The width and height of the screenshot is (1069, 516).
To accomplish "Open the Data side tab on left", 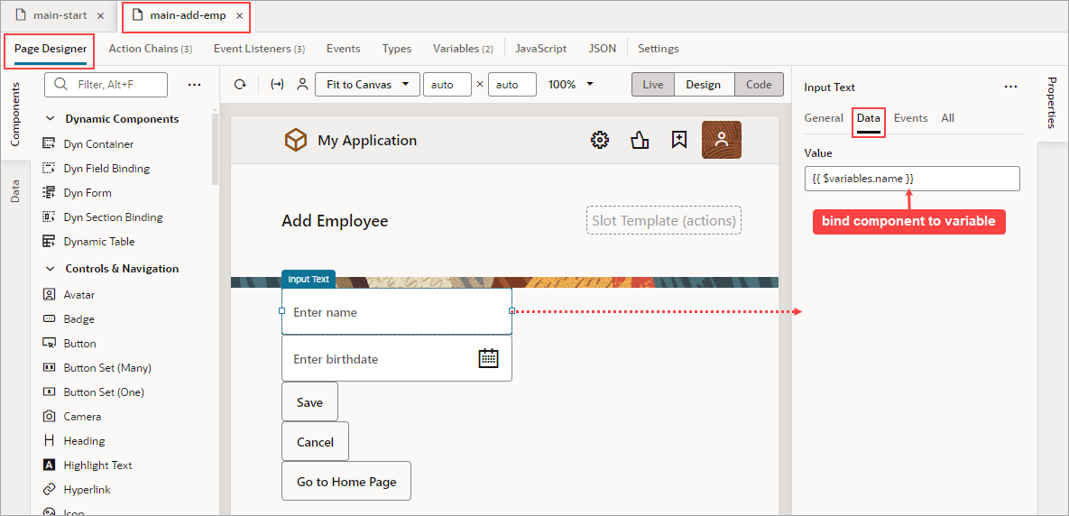I will [x=15, y=191].
